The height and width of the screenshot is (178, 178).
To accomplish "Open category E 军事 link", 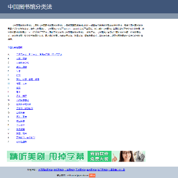I will point(18,71).
